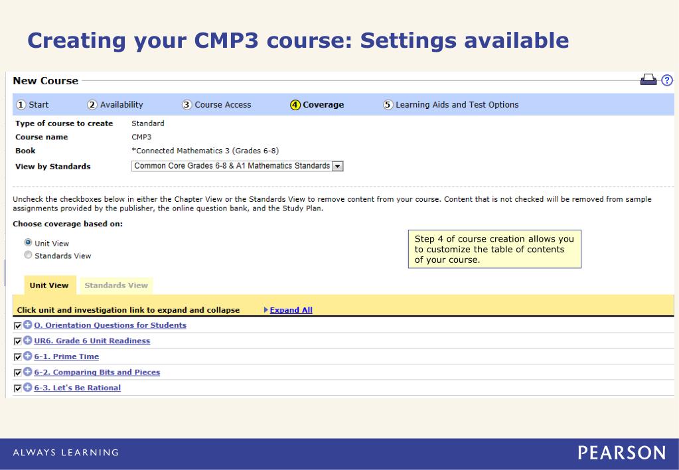This screenshot has height=470, width=679.
Task: Go to Learning Aids and Test Options step
Action: pos(457,105)
